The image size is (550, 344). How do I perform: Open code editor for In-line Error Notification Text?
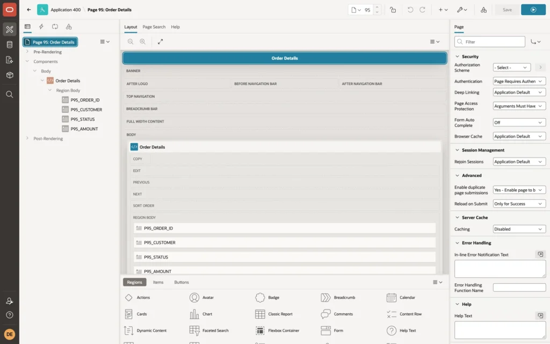tap(540, 254)
